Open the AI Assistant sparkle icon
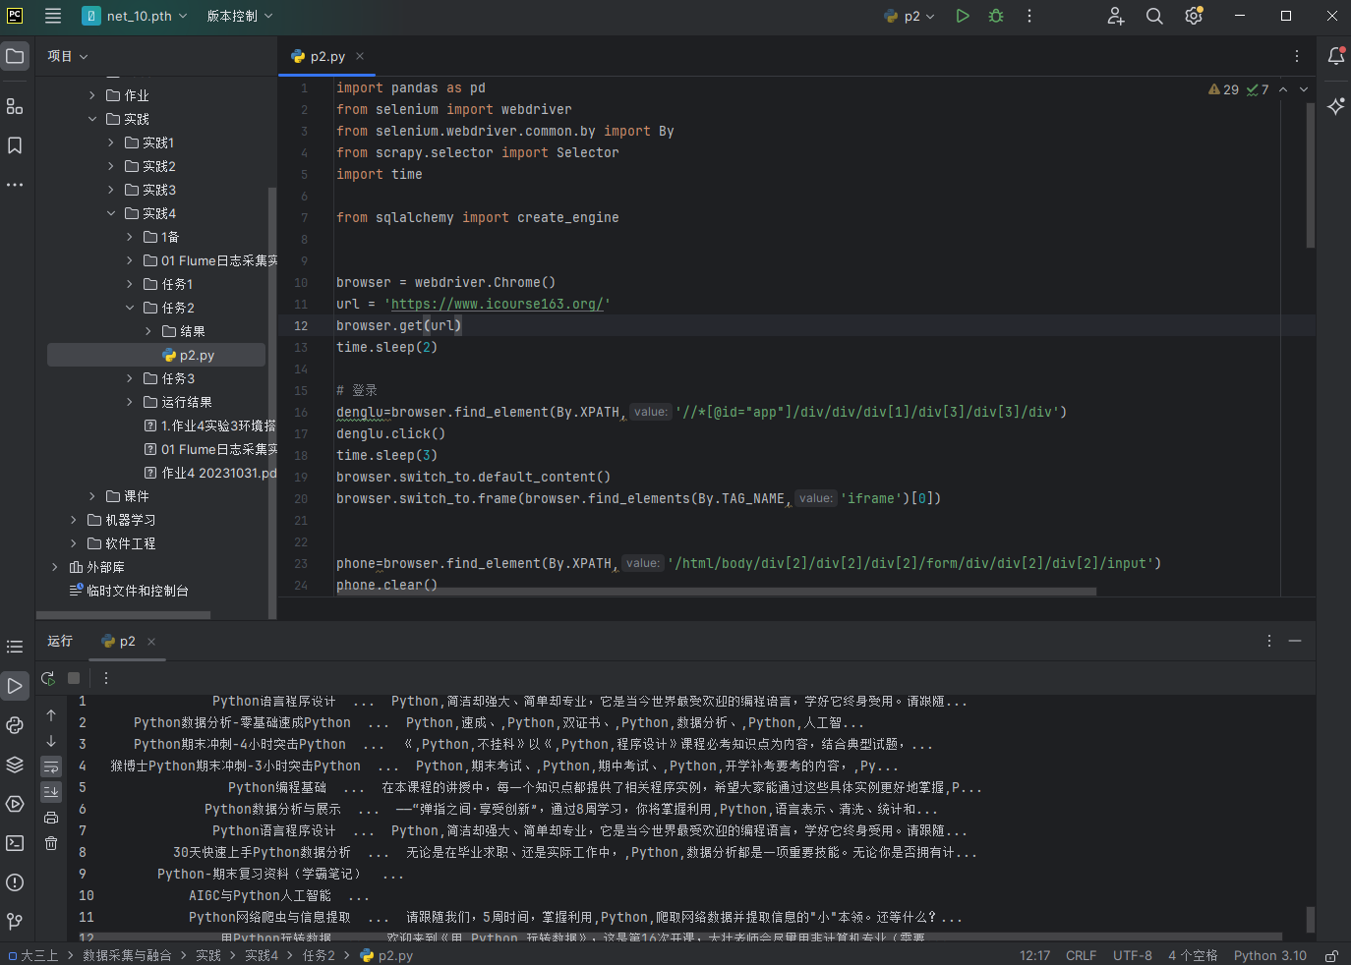The width and height of the screenshot is (1351, 965). point(1335,106)
